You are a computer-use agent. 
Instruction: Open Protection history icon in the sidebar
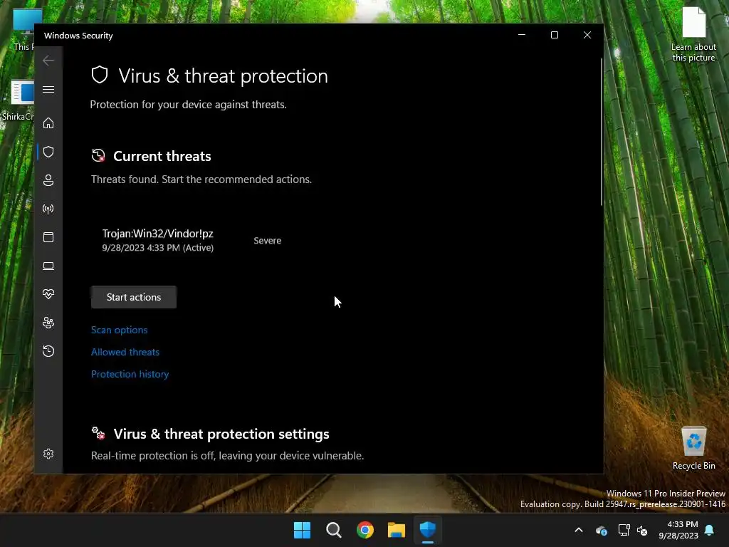48,351
